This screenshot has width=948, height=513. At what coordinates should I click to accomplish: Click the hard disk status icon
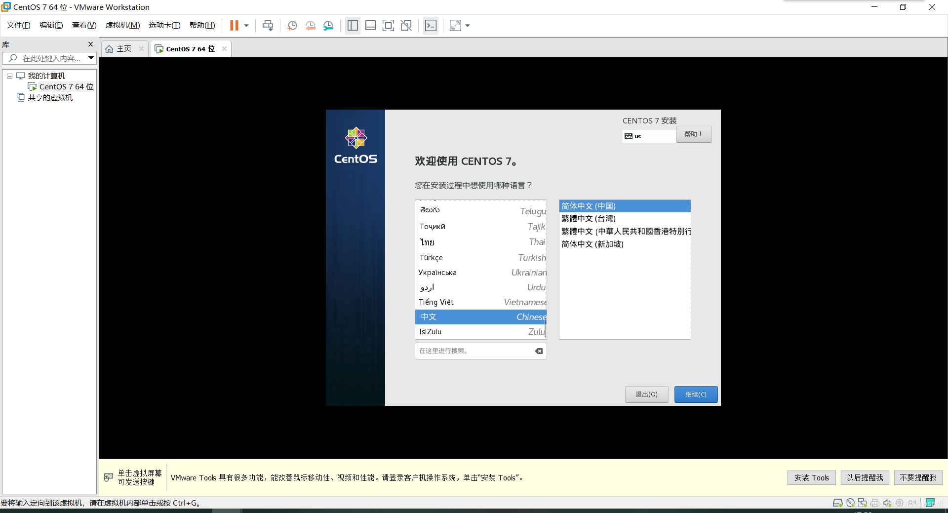point(838,503)
